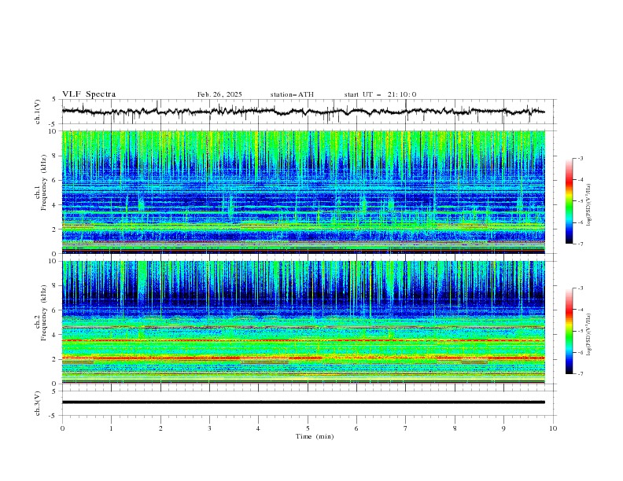
Task: Click the red 2 kHz band in ch.2 spectrogram
Action: 303,358
